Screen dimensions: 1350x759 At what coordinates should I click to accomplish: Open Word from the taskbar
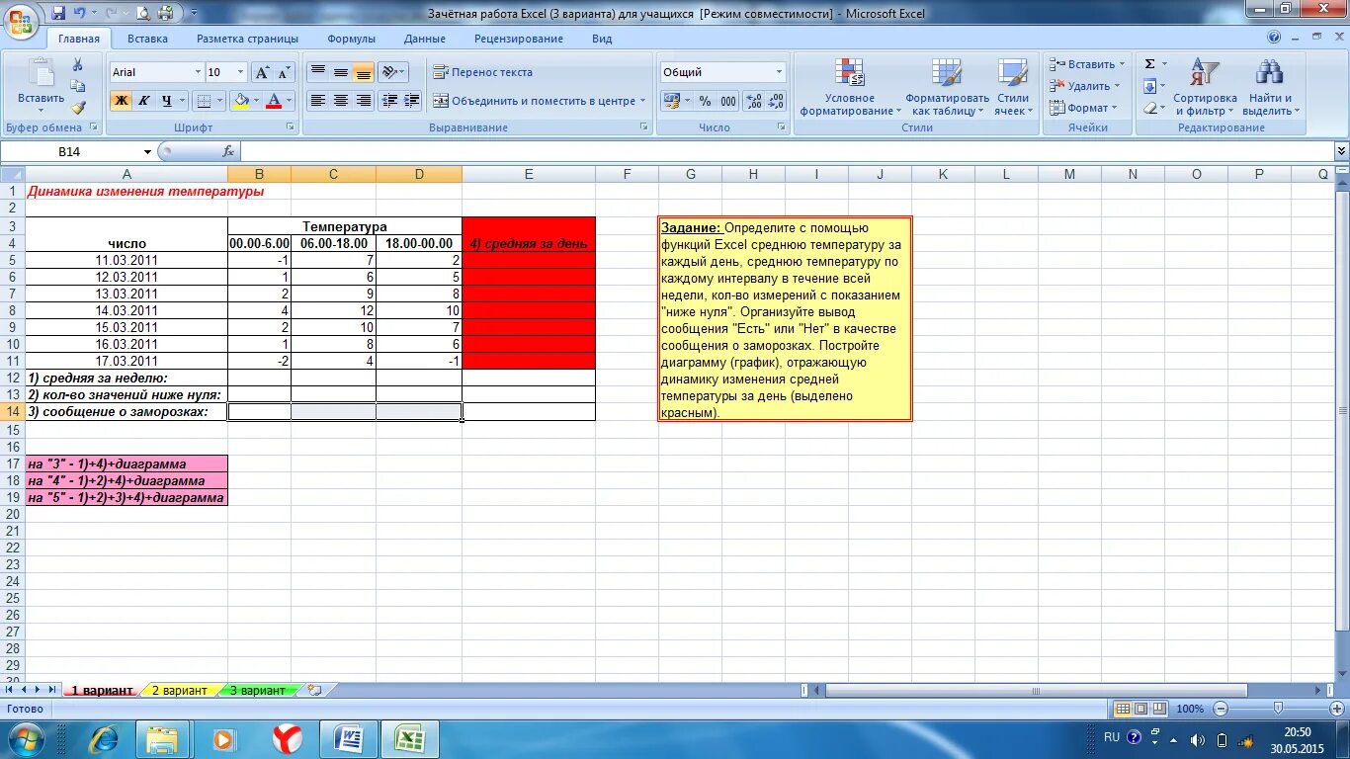click(x=348, y=738)
